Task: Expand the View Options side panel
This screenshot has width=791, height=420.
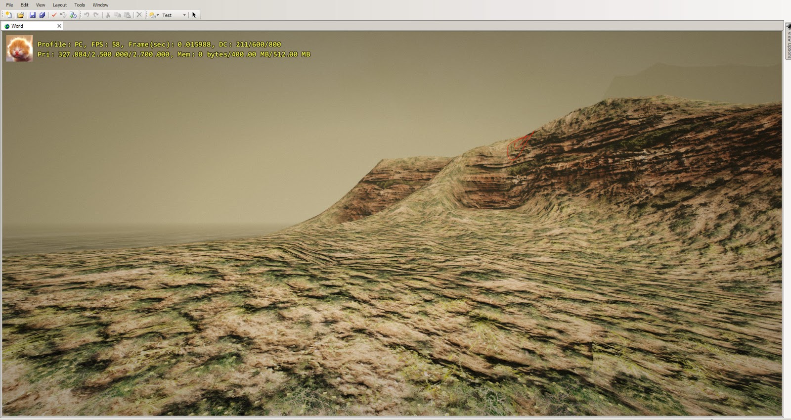Action: point(788,41)
